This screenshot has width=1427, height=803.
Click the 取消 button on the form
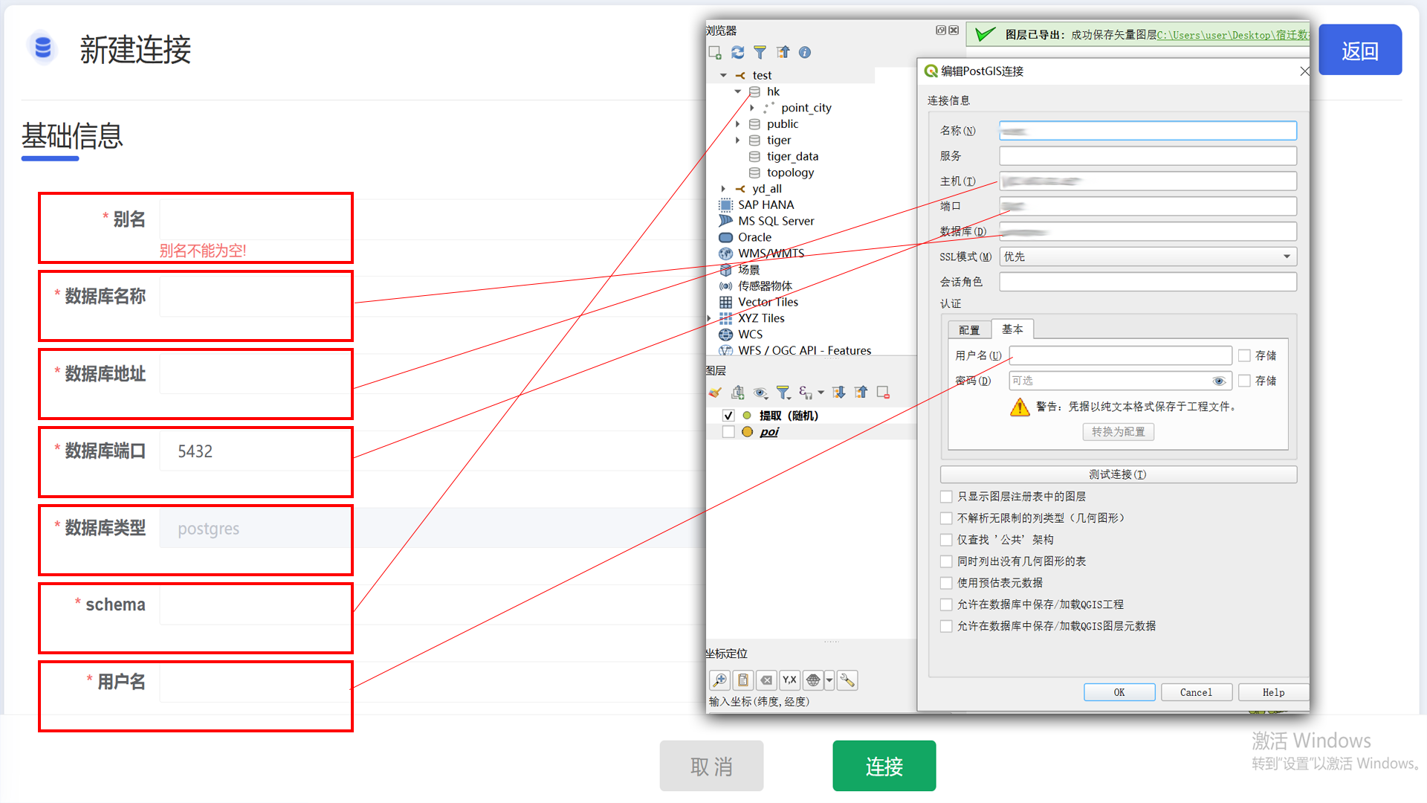pyautogui.click(x=711, y=766)
